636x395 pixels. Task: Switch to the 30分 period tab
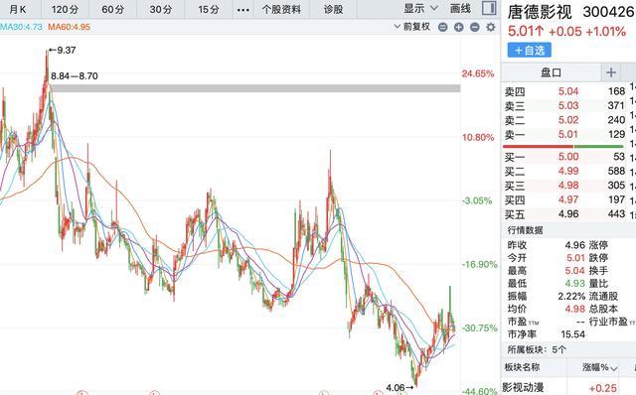[161, 9]
